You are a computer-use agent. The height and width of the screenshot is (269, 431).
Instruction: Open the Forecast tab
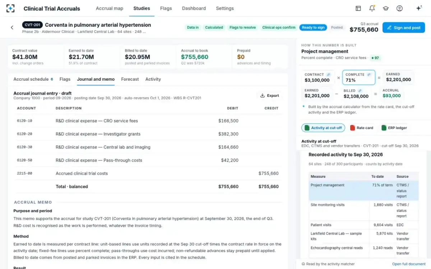pos(130,79)
